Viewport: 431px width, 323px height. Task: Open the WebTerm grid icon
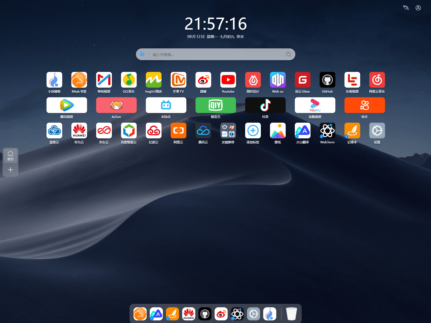tap(327, 131)
